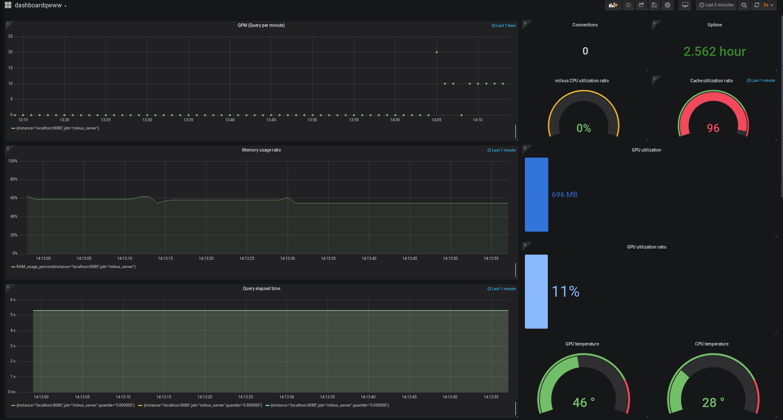
Task: Save the dashboard using disk icon
Action: click(x=654, y=5)
